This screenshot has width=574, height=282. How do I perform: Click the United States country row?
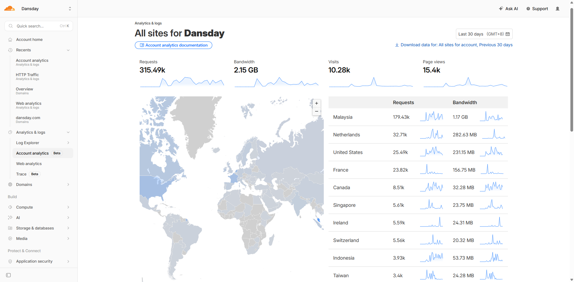(418, 152)
